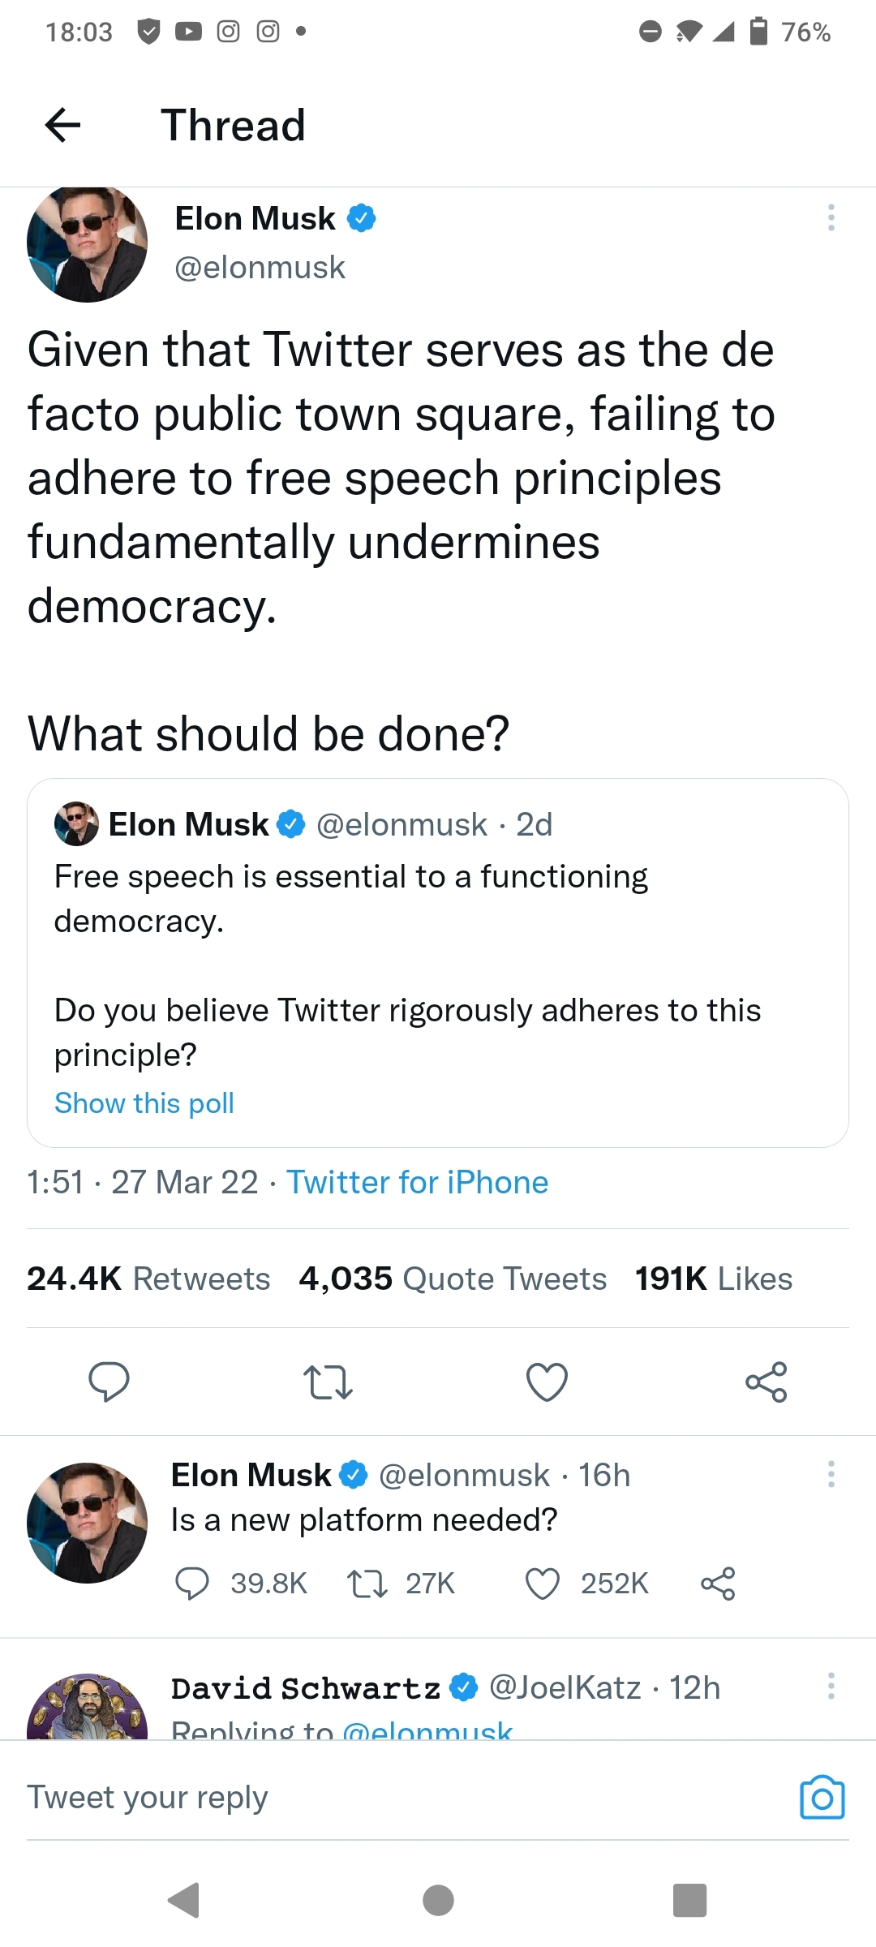This screenshot has height=1947, width=876.
Task: Retweet the main tweet
Action: 328,1382
